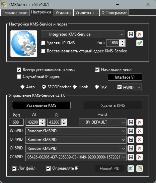The width and height of the screenshot is (156, 183).
Task: Delete the WinPID entry
Action: point(140,131)
